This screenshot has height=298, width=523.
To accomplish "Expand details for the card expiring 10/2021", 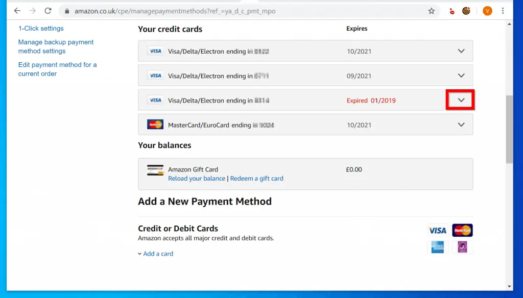I will coord(461,51).
